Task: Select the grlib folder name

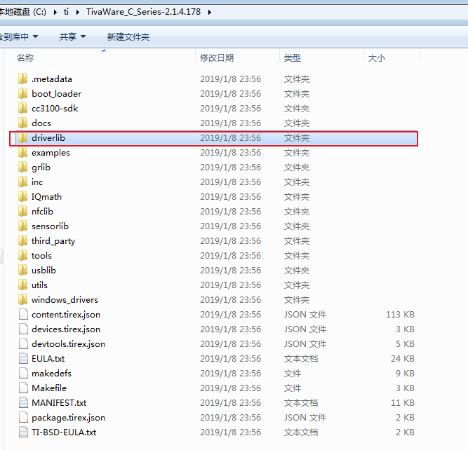Action: tap(41, 168)
